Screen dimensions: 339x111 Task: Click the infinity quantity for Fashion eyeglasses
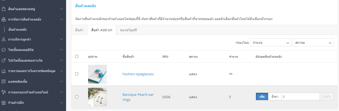tap(230, 74)
